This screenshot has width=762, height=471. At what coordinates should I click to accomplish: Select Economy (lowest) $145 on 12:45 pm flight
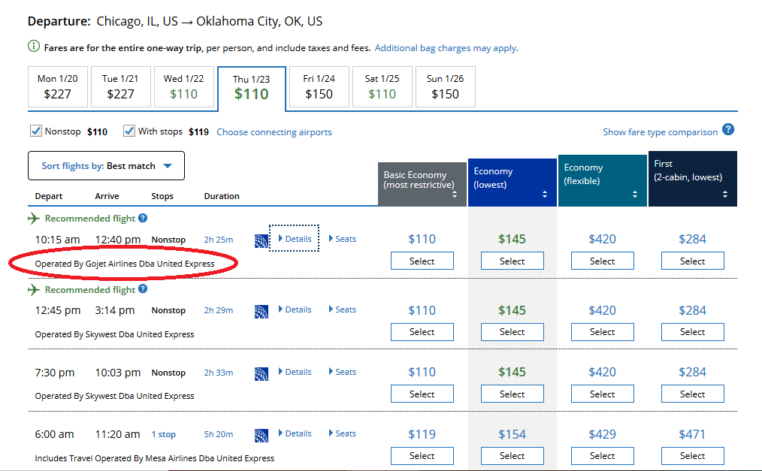[x=513, y=331]
